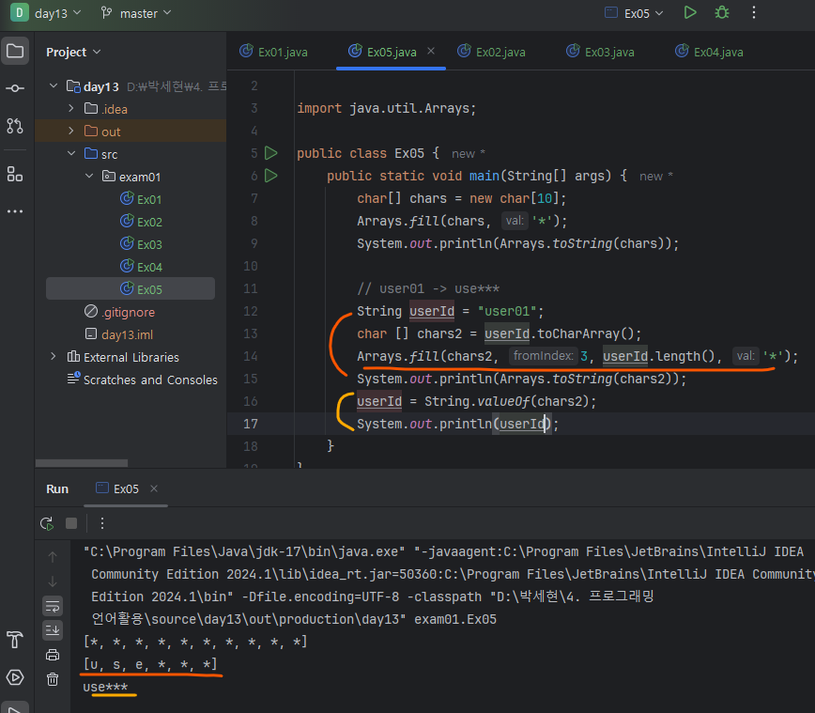Select Ex03 in the project tree
The height and width of the screenshot is (713, 815).
coord(149,244)
